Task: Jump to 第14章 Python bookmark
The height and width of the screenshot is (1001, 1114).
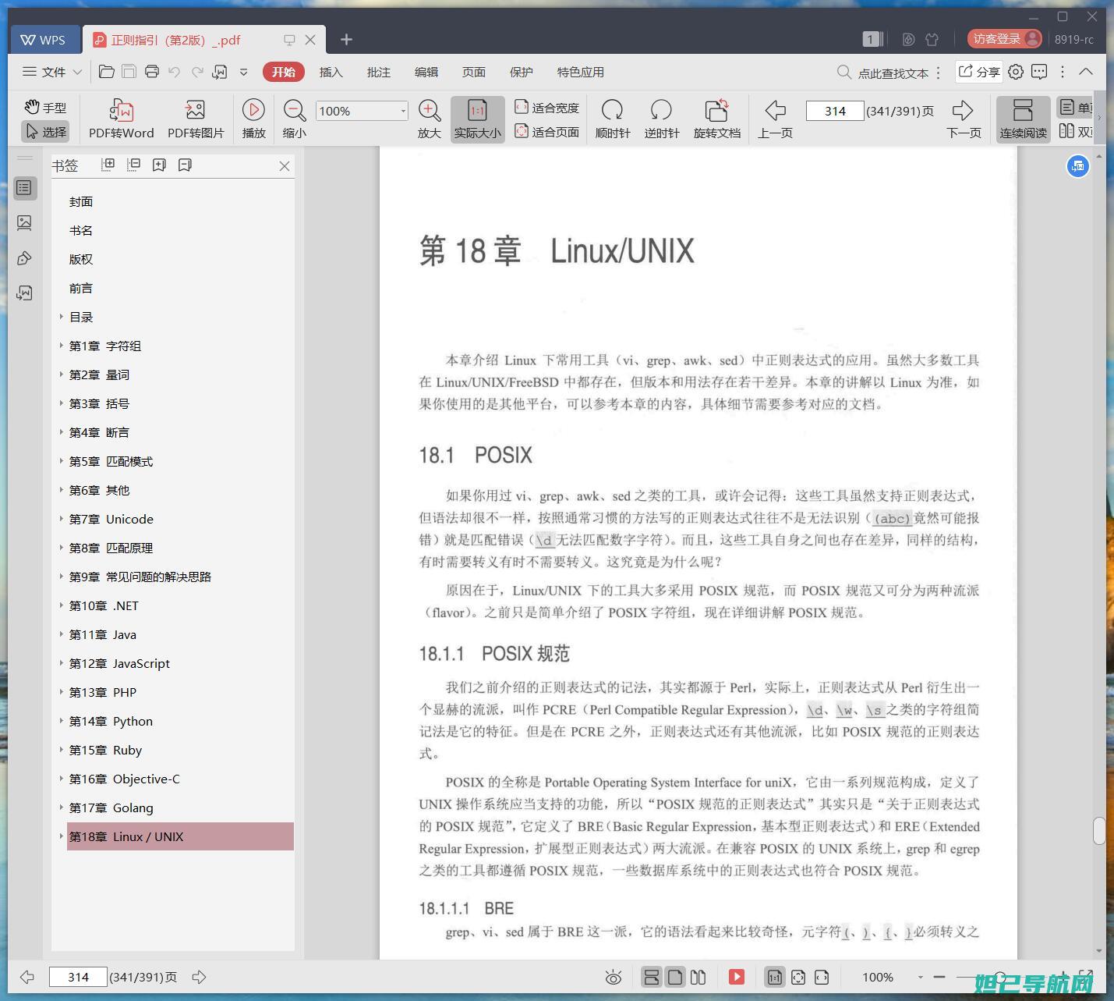Action: click(111, 721)
